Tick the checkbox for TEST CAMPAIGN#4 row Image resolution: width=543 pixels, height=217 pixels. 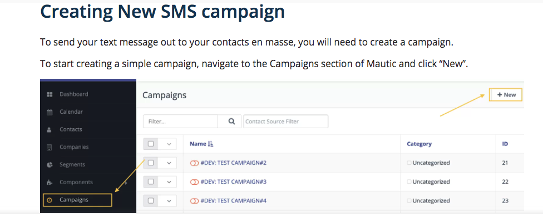click(x=151, y=201)
